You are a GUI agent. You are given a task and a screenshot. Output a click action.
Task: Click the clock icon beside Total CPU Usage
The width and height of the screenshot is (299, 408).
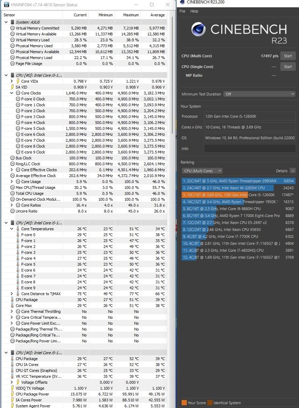click(12, 193)
